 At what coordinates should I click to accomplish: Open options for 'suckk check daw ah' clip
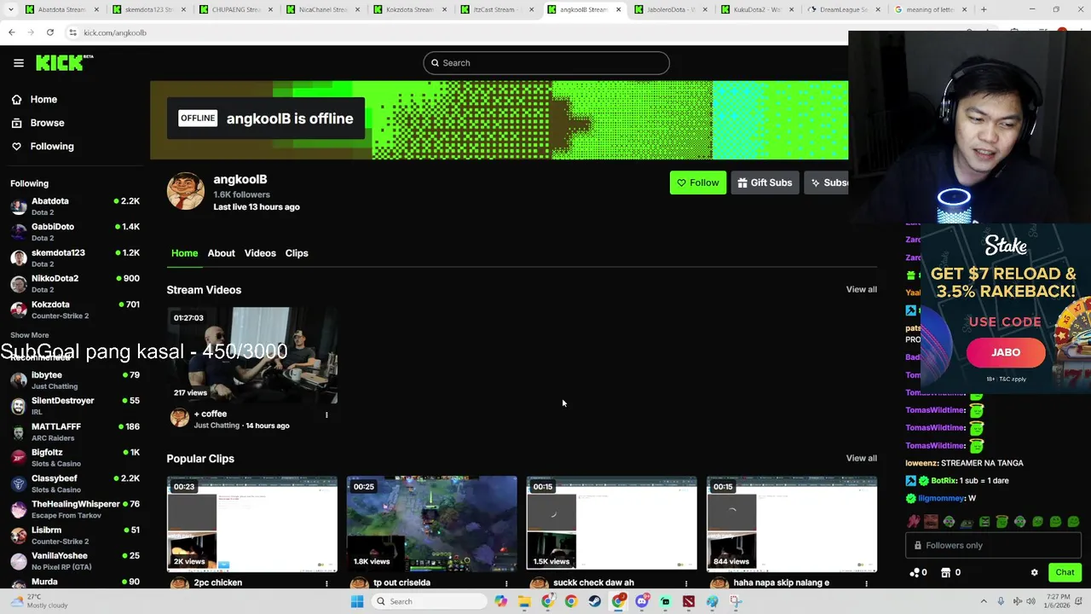pyautogui.click(x=686, y=584)
